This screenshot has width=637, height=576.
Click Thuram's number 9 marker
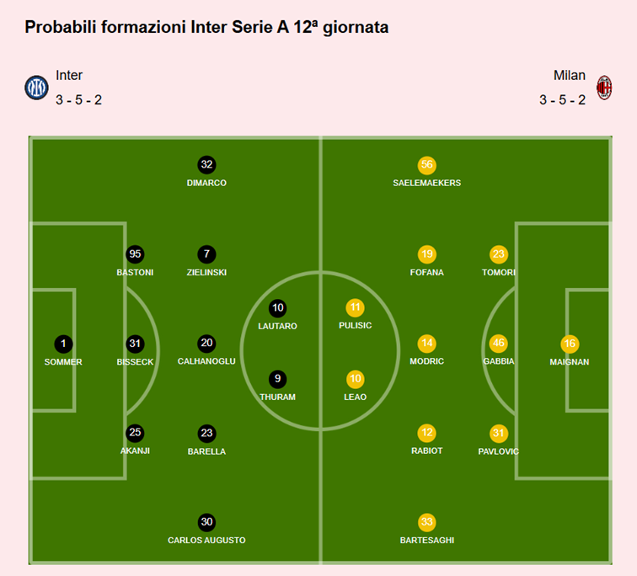277,379
